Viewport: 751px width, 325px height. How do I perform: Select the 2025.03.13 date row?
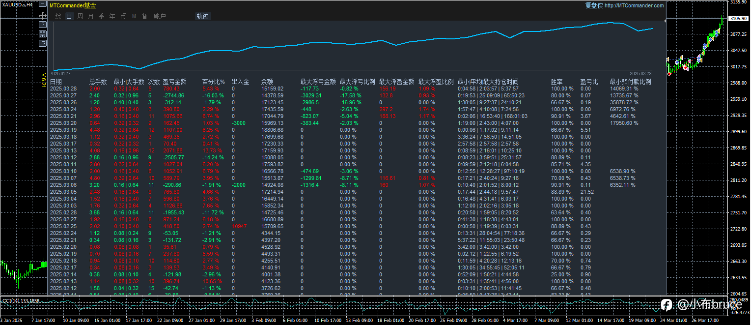63,150
